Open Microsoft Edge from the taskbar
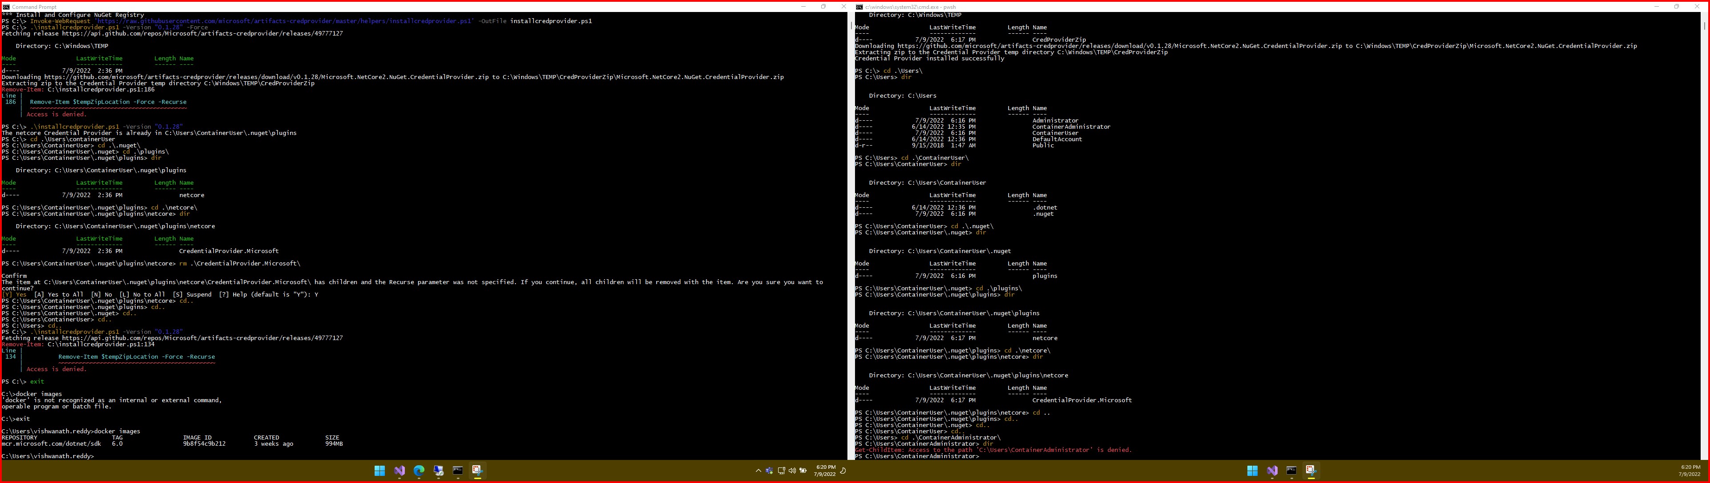Viewport: 1710px width, 483px height. [x=418, y=471]
